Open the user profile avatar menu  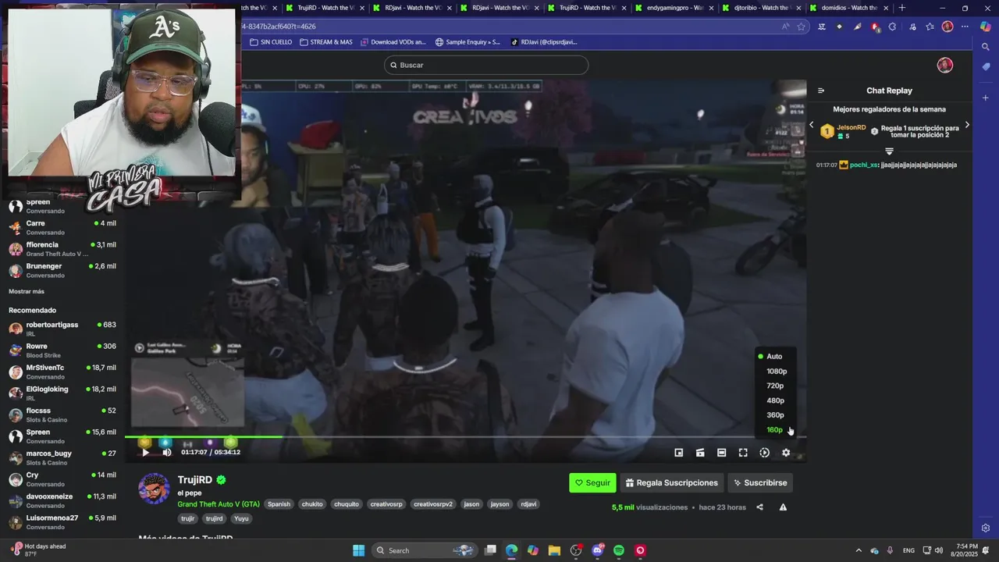(945, 65)
